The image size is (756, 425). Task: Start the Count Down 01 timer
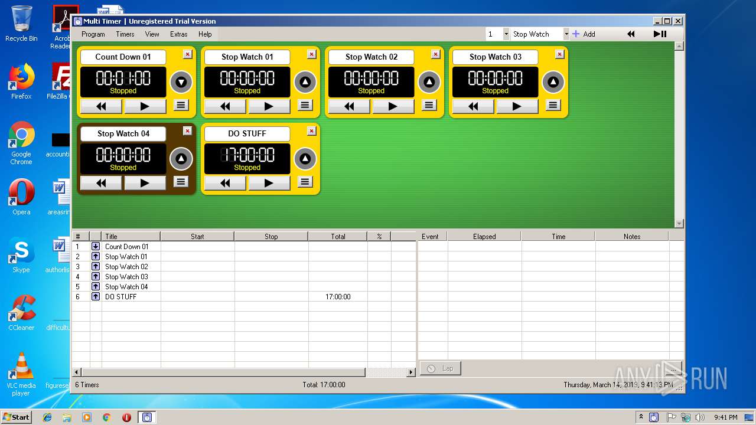(145, 106)
